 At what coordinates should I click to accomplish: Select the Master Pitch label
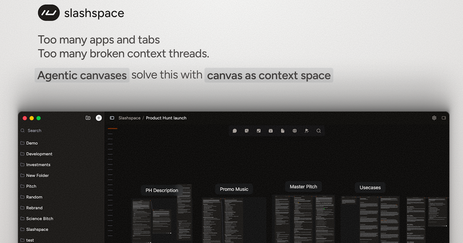tap(303, 187)
